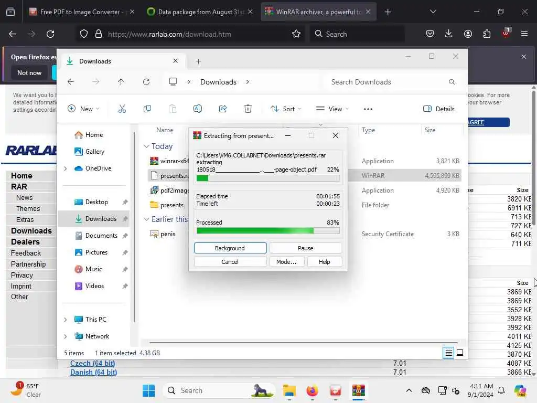
Task: Click the Background button in extraction dialog
Action: (230, 248)
